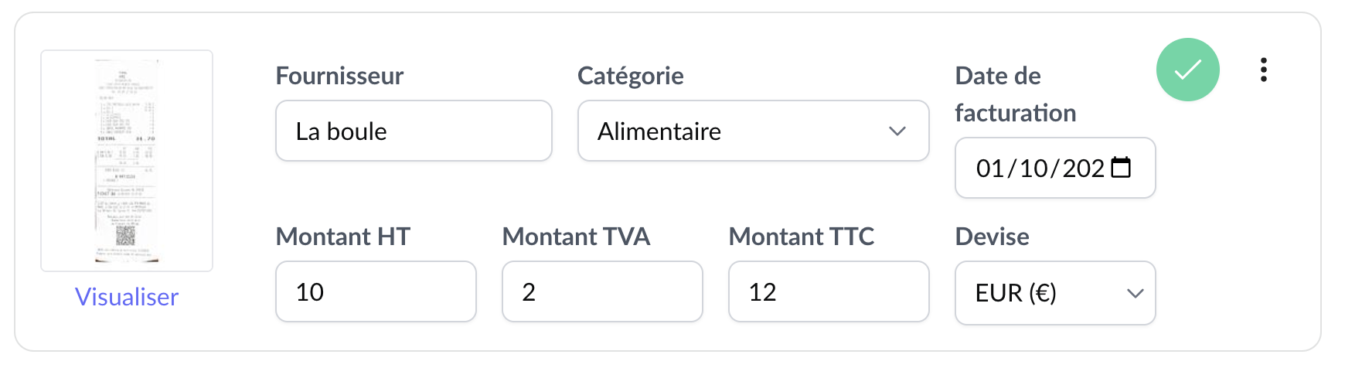The height and width of the screenshot is (368, 1345).
Task: Click the Montant HT field with value 10
Action: coord(376,291)
